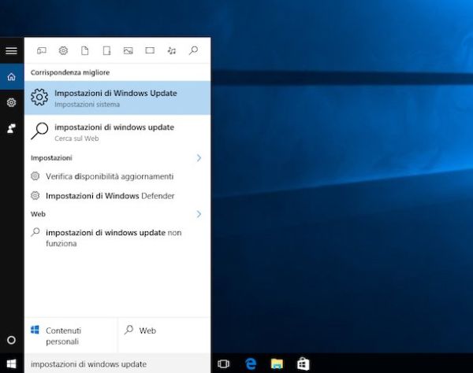Image resolution: width=473 pixels, height=373 pixels.
Task: Search web for impostazioni di windows update
Action: [x=117, y=132]
